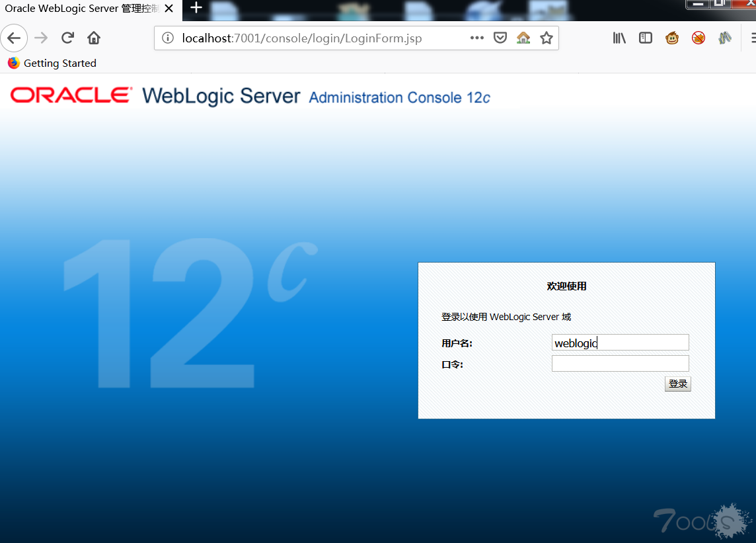Bookmark this page with the star
The image size is (756, 543).
pos(547,38)
